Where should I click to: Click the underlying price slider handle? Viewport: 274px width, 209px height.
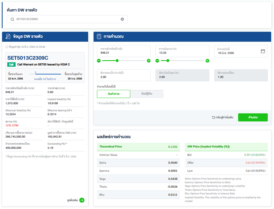(x=117, y=61)
